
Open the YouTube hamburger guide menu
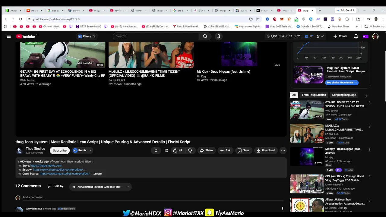coord(9,36)
